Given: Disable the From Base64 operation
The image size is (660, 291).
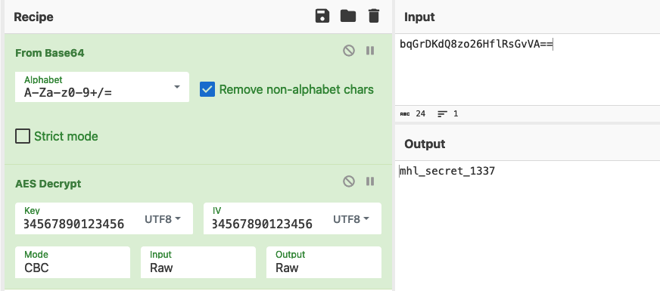Looking at the screenshot, I should click(x=348, y=51).
